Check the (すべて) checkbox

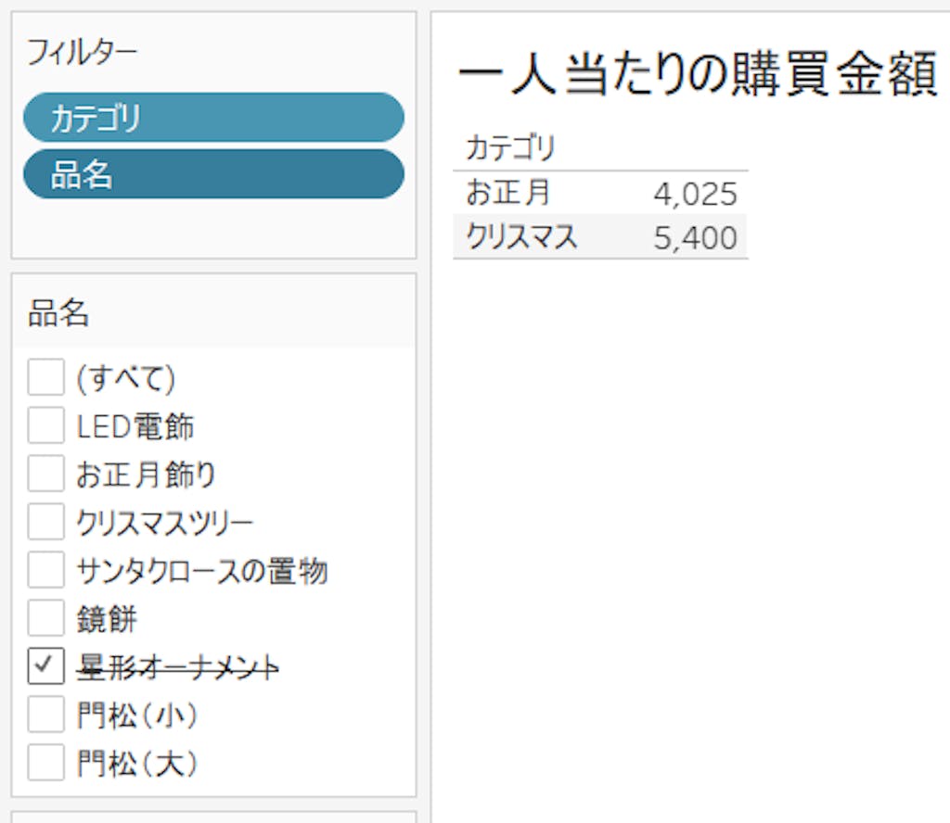(45, 377)
